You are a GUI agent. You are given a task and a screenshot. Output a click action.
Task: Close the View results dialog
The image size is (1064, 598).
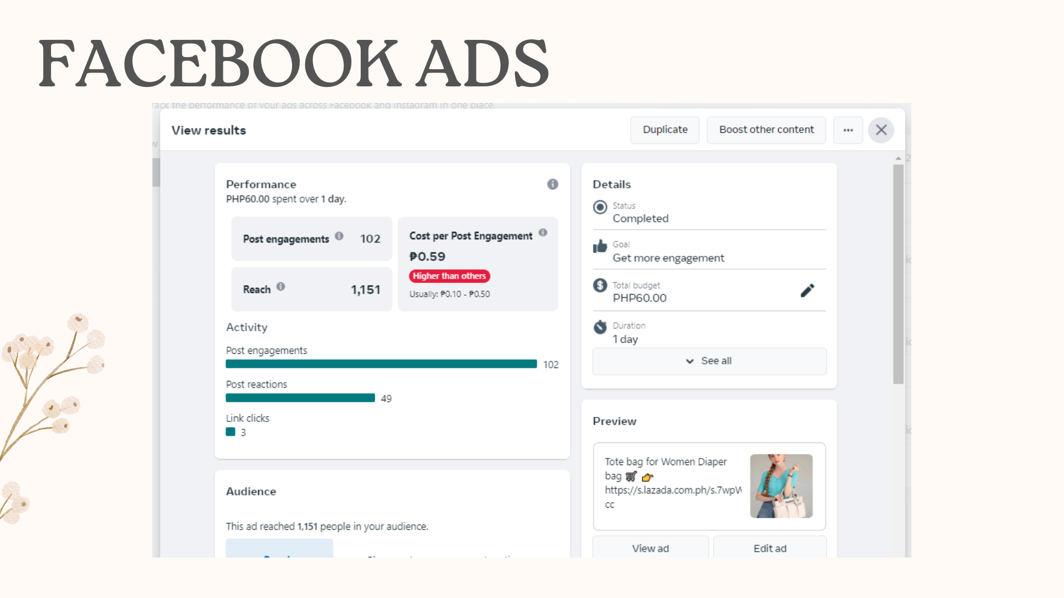click(881, 130)
